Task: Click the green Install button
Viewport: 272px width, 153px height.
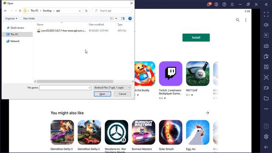Action: click(x=196, y=38)
